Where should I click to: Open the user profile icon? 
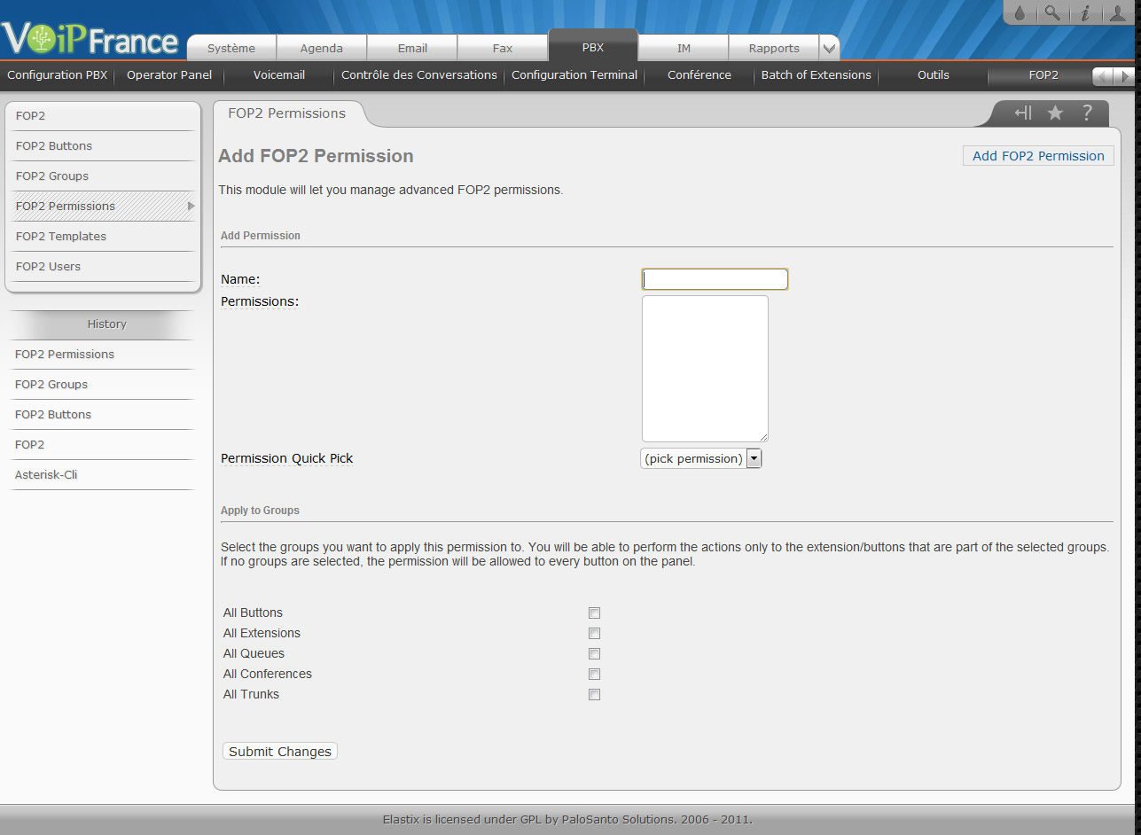coord(1118,13)
